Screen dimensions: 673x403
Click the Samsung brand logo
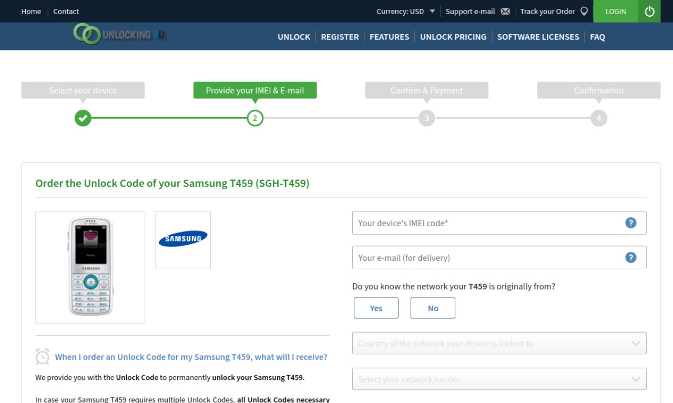tap(183, 240)
